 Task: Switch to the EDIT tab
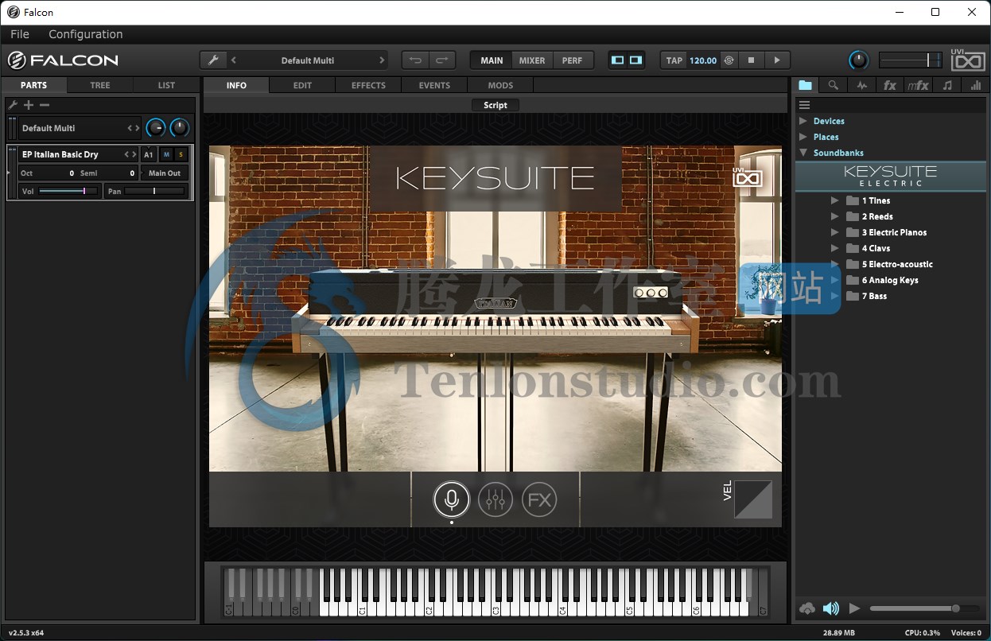pos(302,85)
